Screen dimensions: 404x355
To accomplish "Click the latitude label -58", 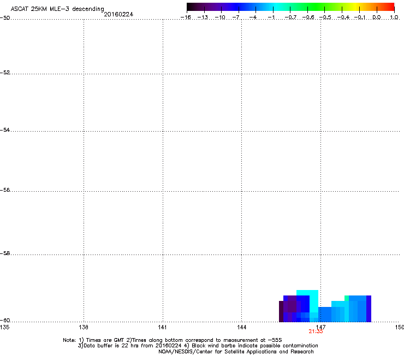I will click(5, 253).
